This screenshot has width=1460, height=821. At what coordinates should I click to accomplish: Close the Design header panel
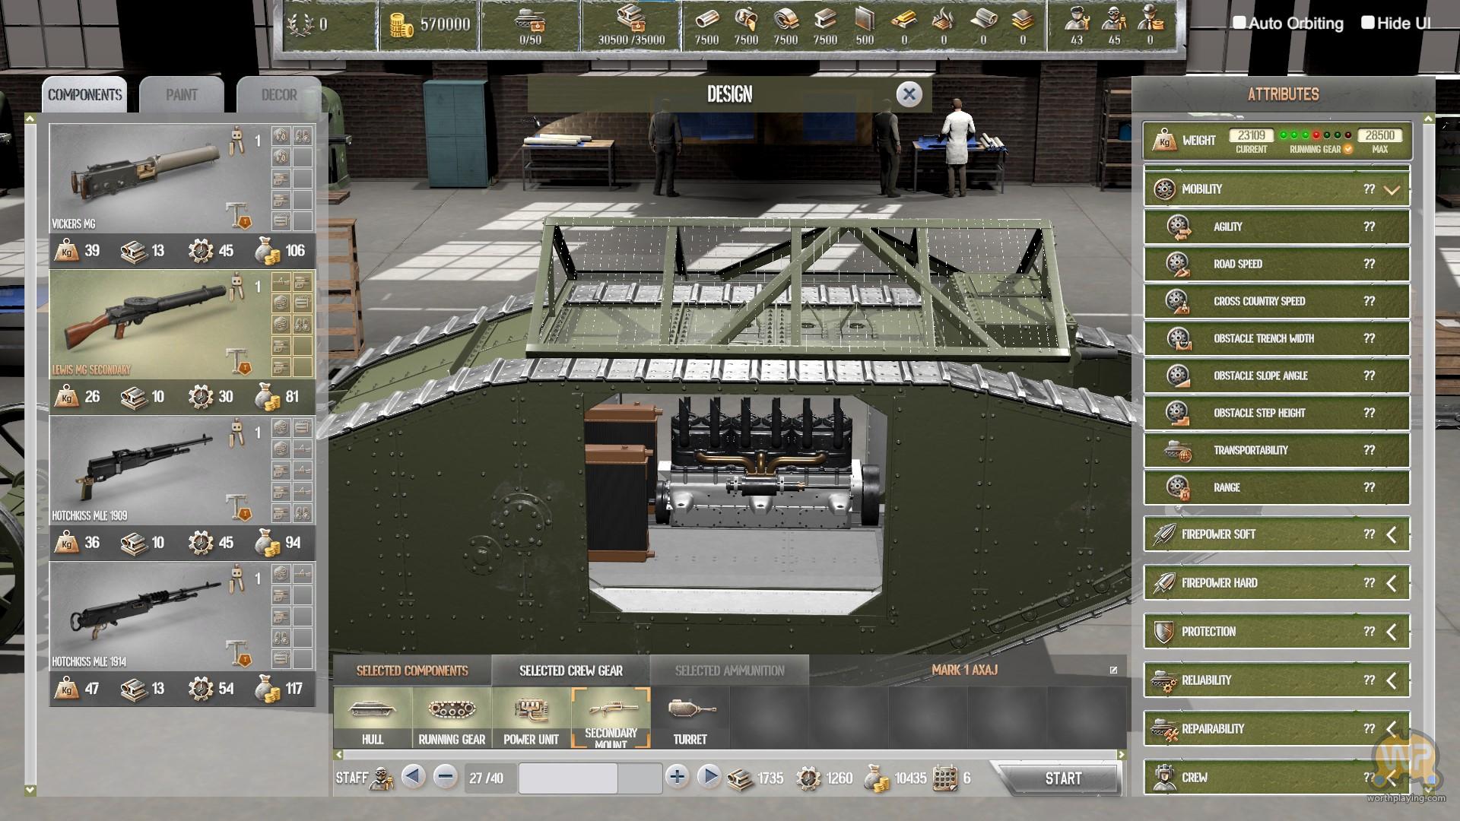909,94
